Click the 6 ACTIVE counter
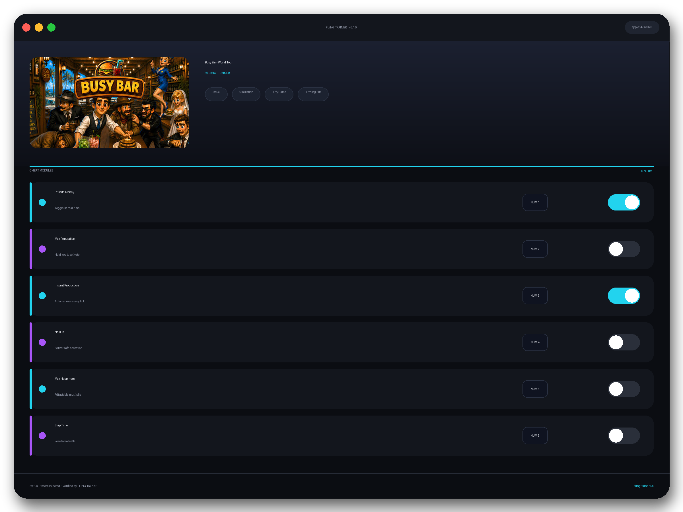 tap(647, 171)
